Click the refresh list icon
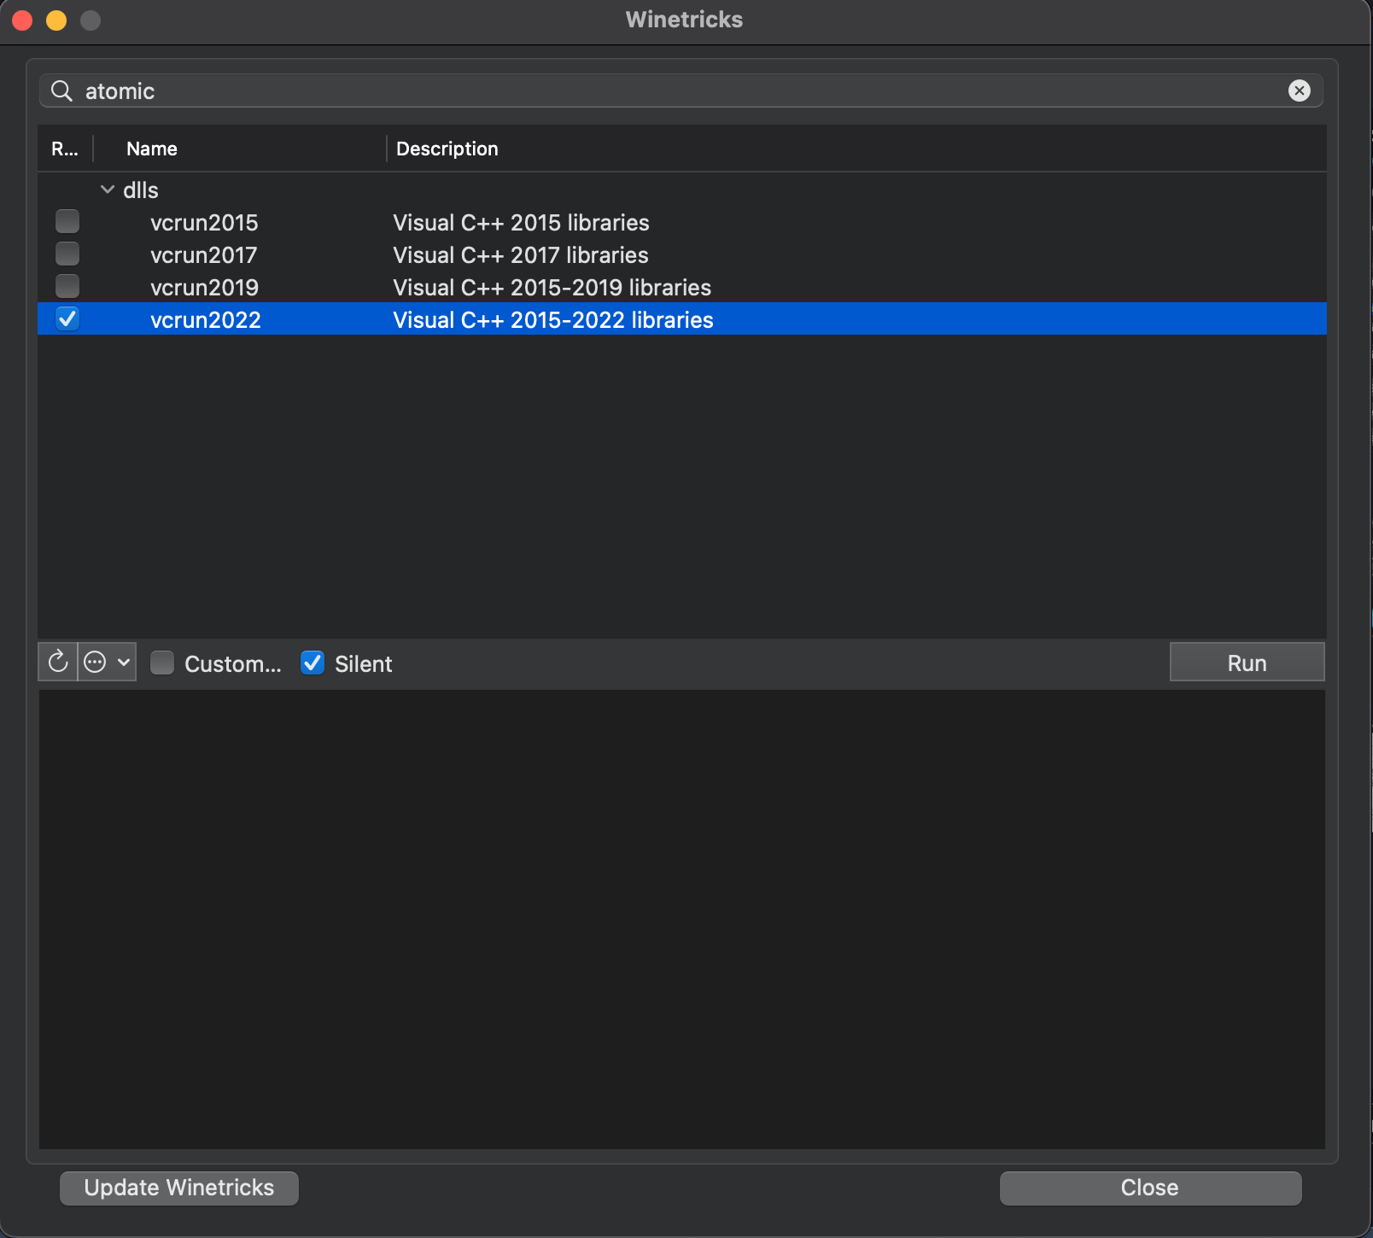This screenshot has height=1238, width=1373. point(58,662)
